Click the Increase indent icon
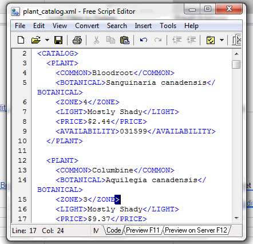 [191, 40]
